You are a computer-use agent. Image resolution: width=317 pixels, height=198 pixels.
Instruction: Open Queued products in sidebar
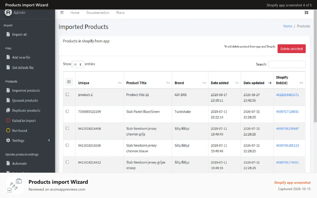point(25,100)
